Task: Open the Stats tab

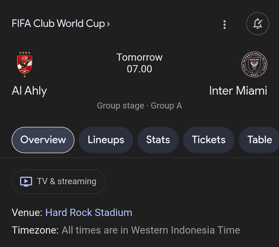Action: [158, 140]
